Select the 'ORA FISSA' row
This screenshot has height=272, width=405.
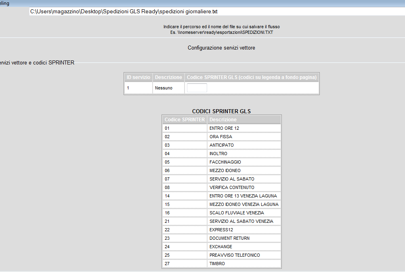coord(222,137)
